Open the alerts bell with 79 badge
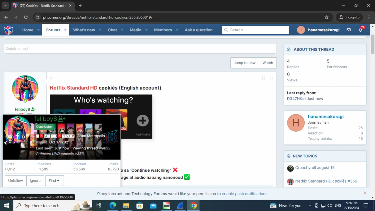Viewport: 375px width, 211px height. [x=361, y=30]
